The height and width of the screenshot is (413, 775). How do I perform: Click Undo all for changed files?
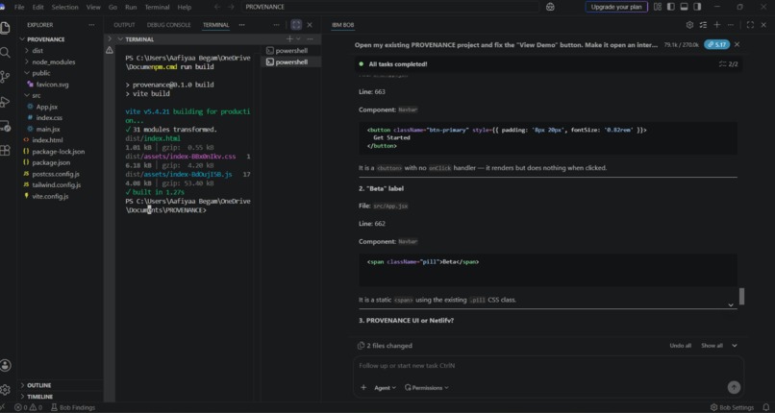click(680, 346)
